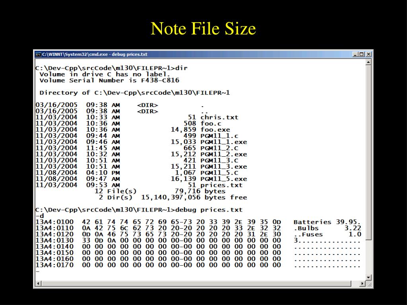Select the file name PGM11_2.c
The image size is (407, 305).
click(x=219, y=148)
